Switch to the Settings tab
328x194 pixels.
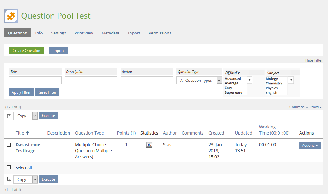pos(58,33)
